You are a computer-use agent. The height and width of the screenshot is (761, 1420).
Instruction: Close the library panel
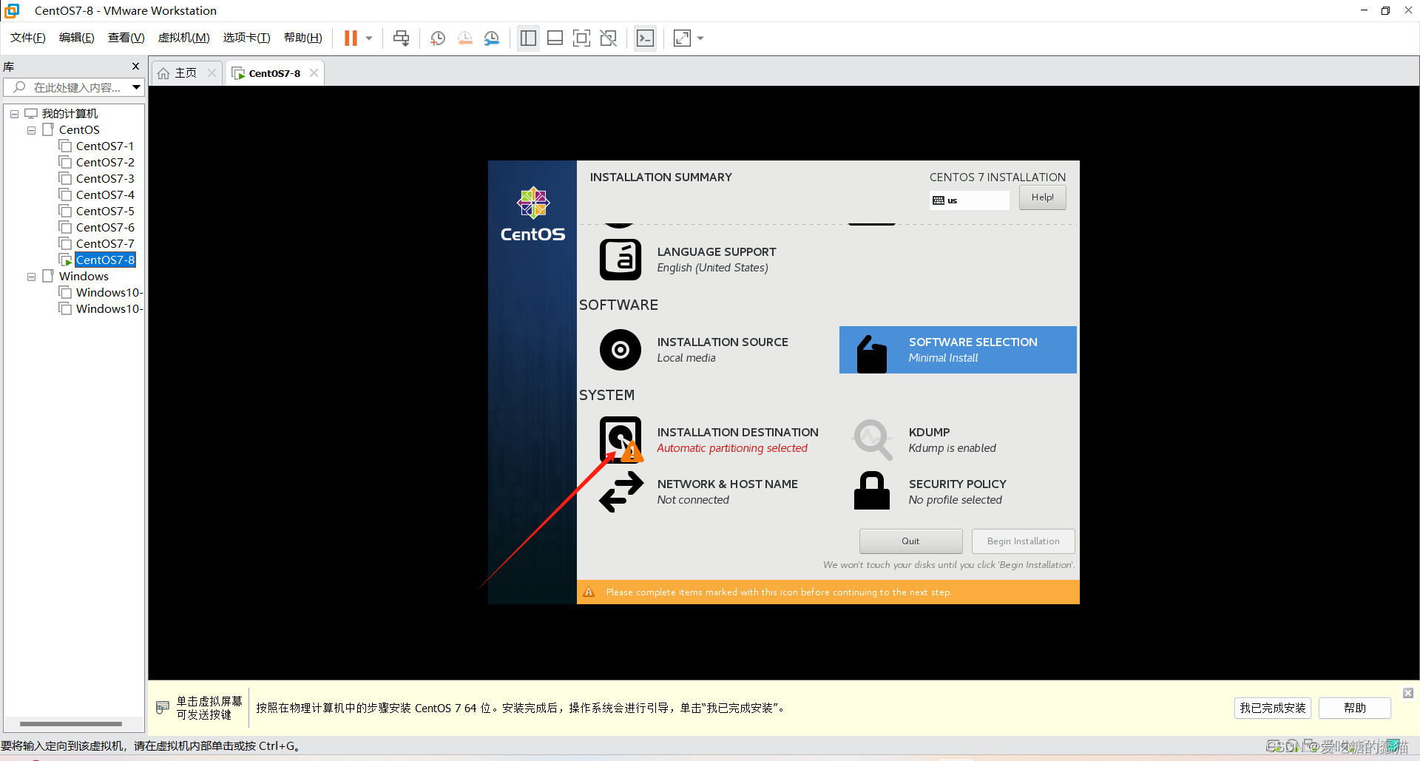pos(135,67)
